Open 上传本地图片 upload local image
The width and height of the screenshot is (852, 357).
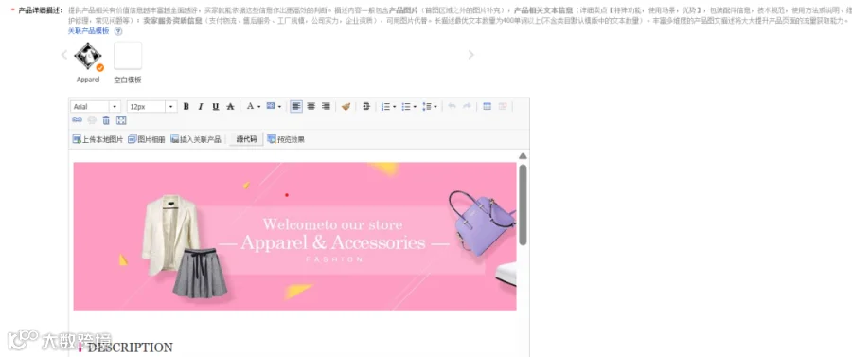point(98,139)
